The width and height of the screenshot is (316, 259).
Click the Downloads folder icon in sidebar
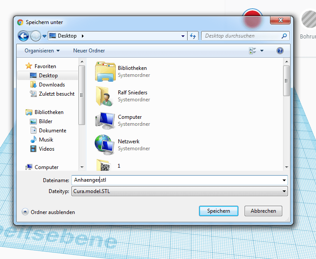tap(33, 85)
